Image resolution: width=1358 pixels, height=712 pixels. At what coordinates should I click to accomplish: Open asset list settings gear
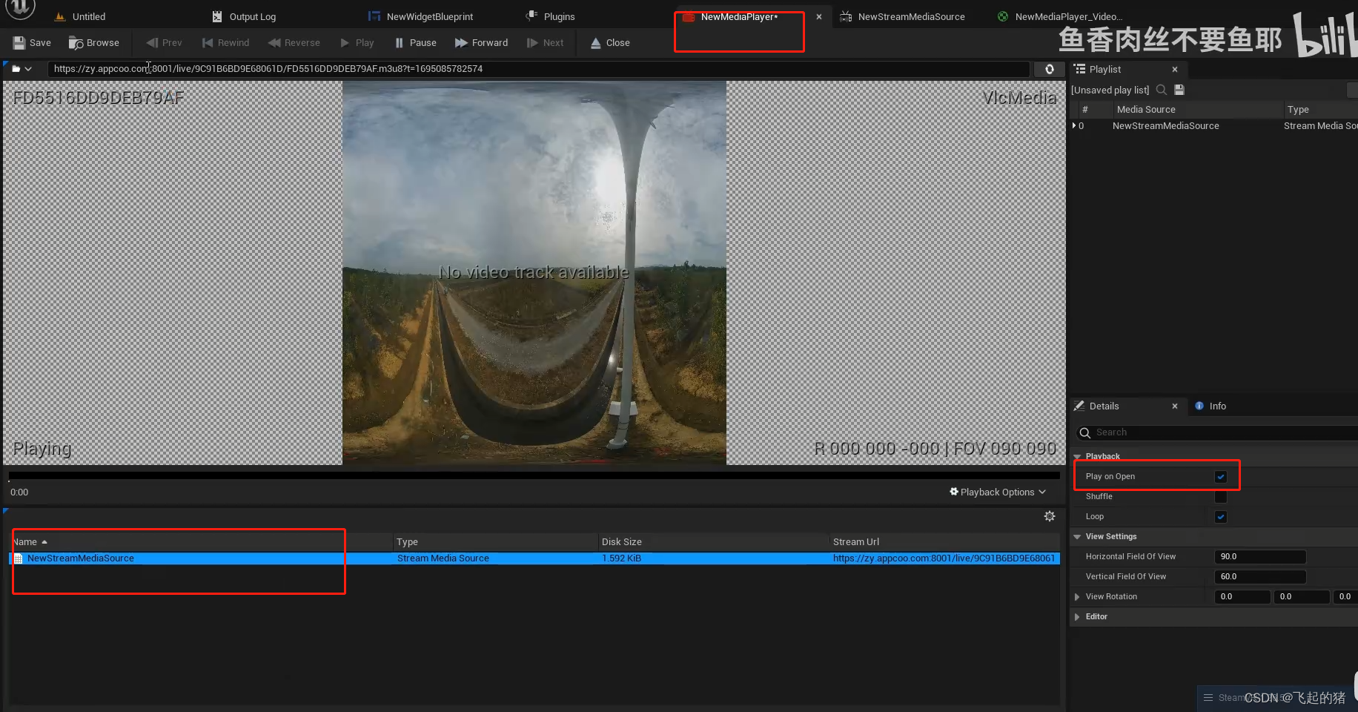click(1050, 516)
